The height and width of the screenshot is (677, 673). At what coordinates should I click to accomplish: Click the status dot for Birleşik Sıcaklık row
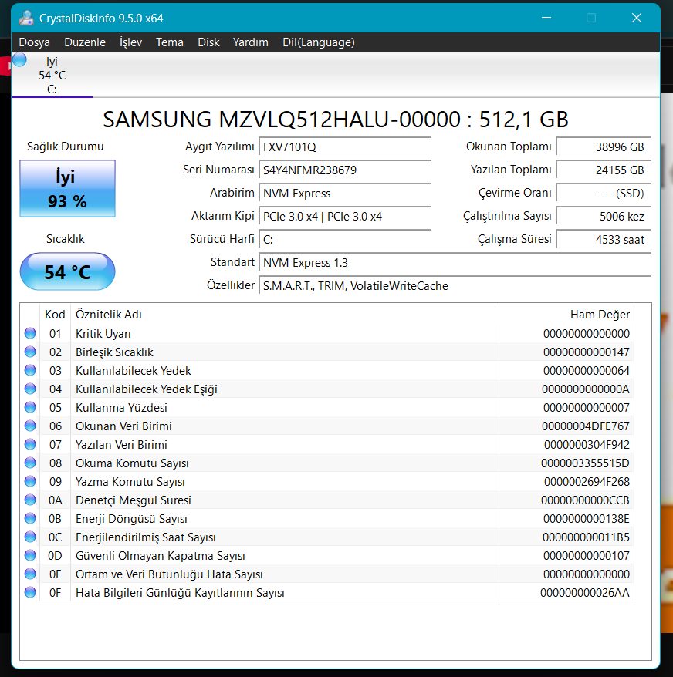pyautogui.click(x=30, y=352)
